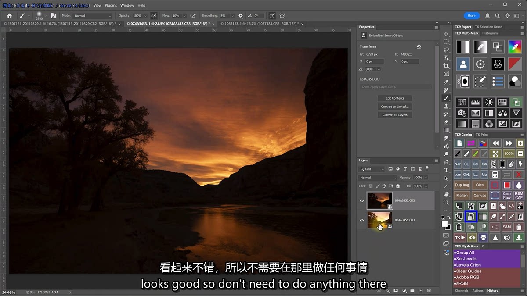Screen dimensions: 527x296
Task: Select the Move tool
Action: (446, 34)
